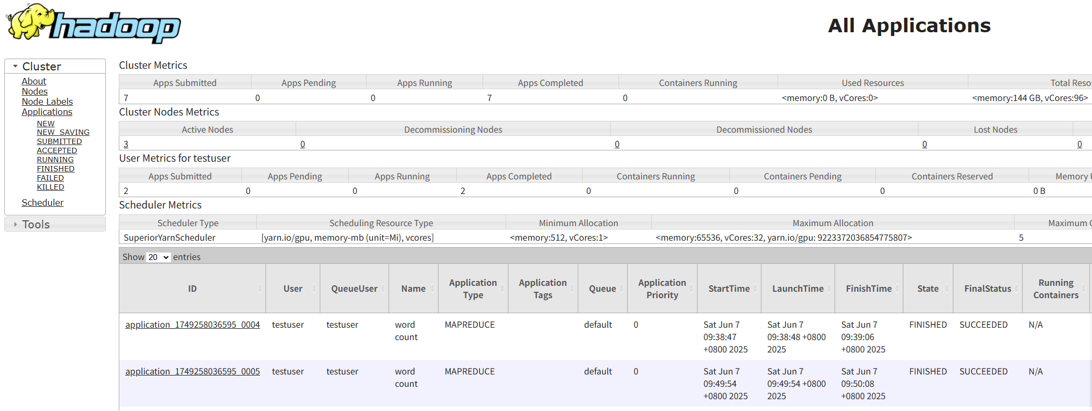Open decommissioning nodes count link

[303, 144]
